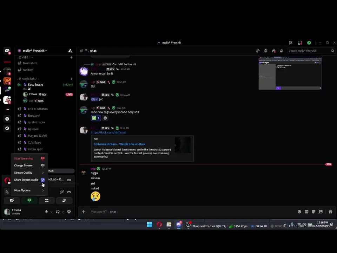The image size is (337, 253).
Task: Toggle the checkmark reaction on the message
Action: (x=96, y=118)
